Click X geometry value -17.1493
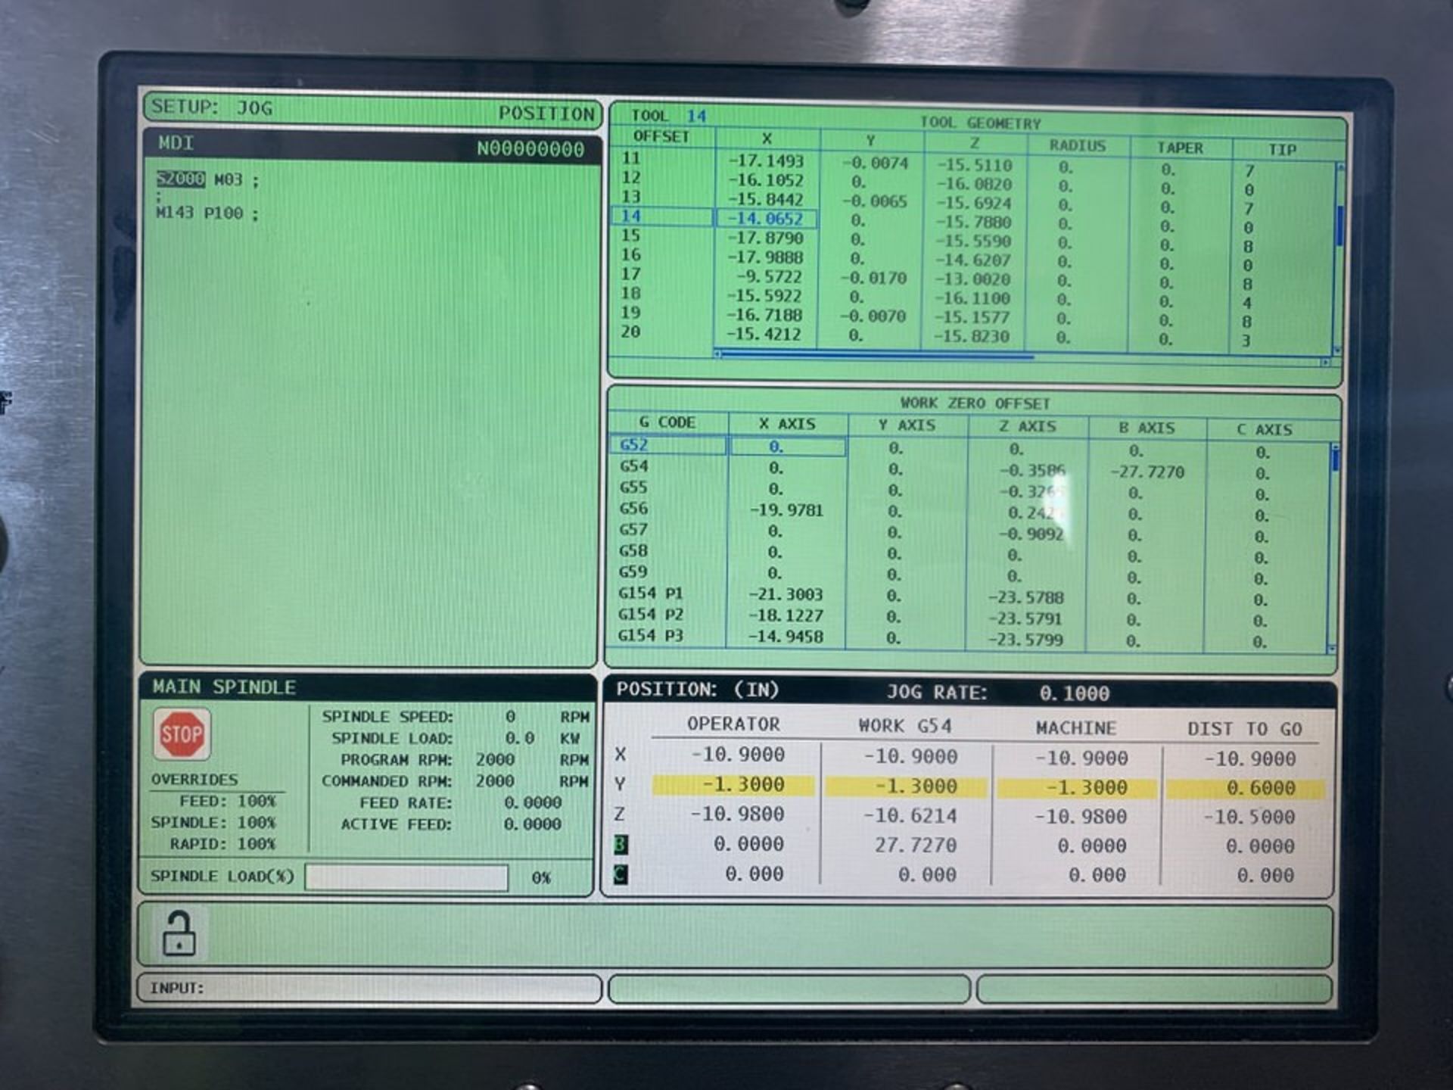 pyautogui.click(x=766, y=160)
